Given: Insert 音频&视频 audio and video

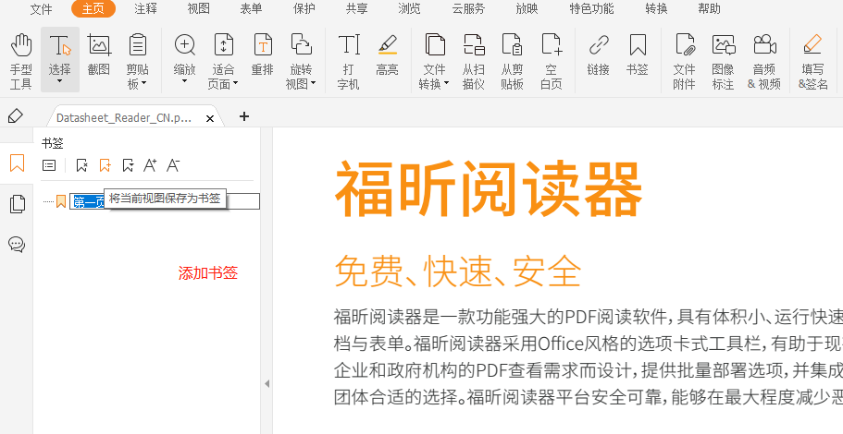Looking at the screenshot, I should tap(764, 60).
